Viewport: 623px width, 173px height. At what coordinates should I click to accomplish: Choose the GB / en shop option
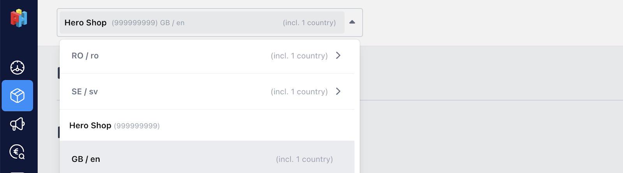(x=207, y=159)
